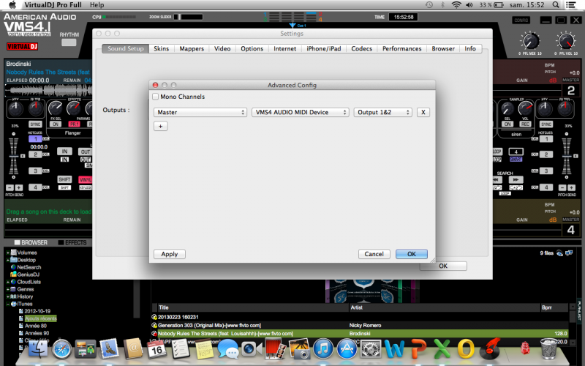This screenshot has width=585, height=366.
Task: Click the right deck pitch slider
Action: [567, 156]
